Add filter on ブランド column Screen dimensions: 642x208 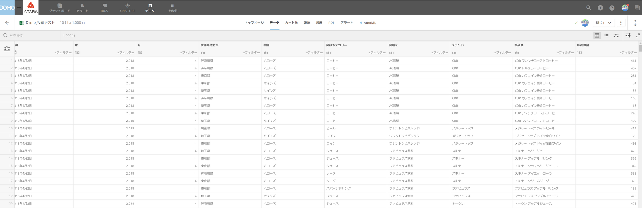503,52
